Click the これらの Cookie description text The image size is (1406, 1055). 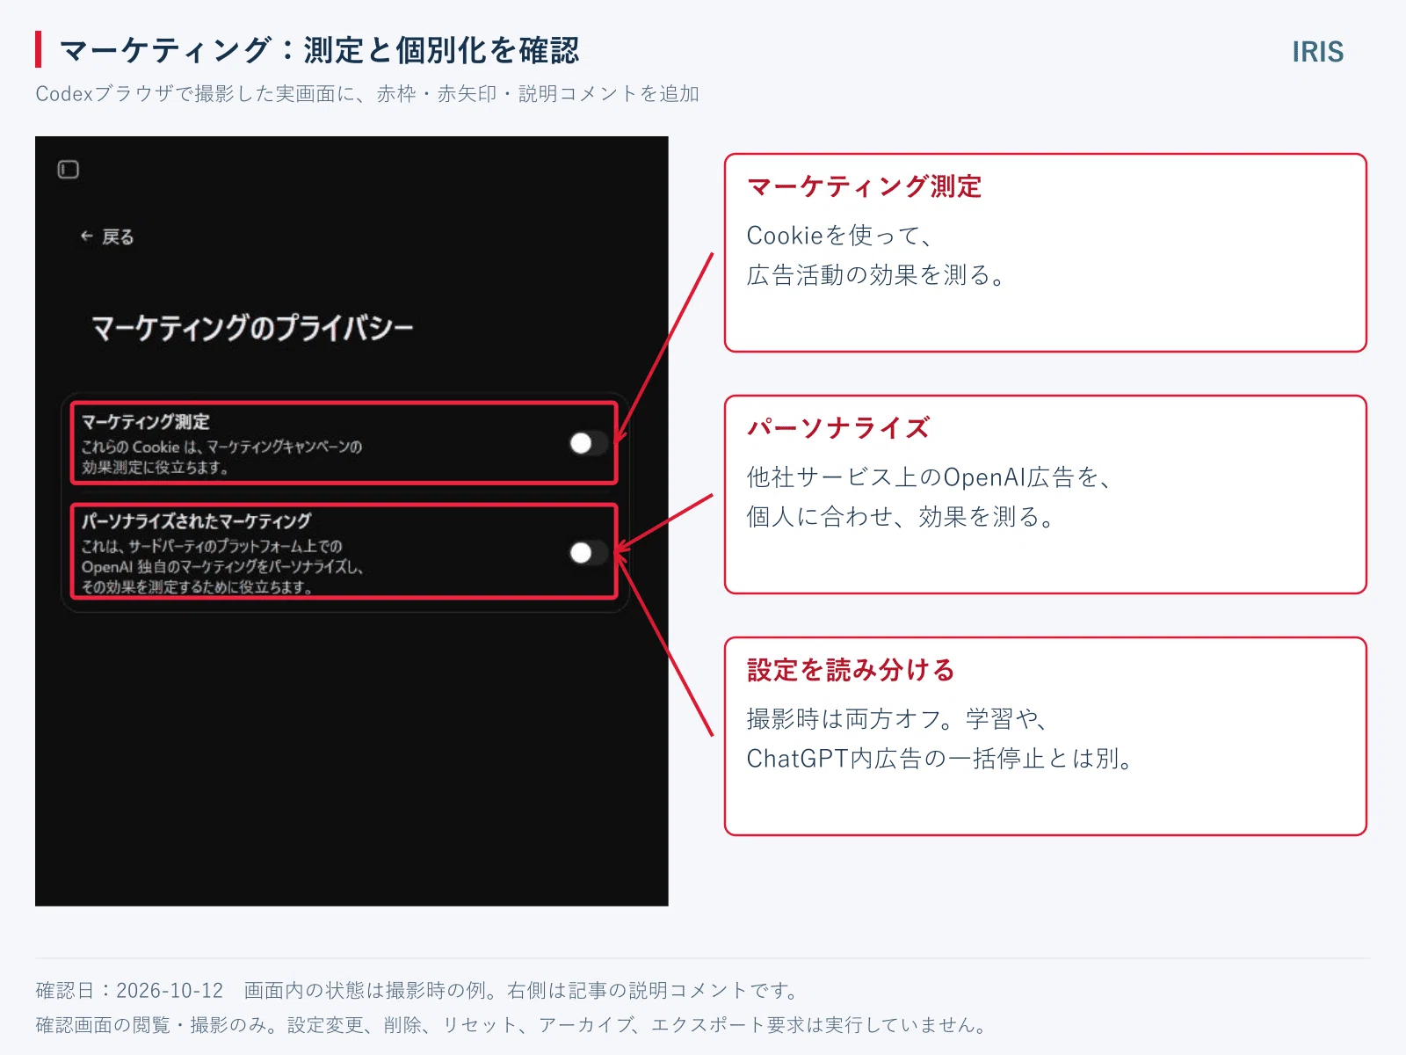(x=222, y=457)
